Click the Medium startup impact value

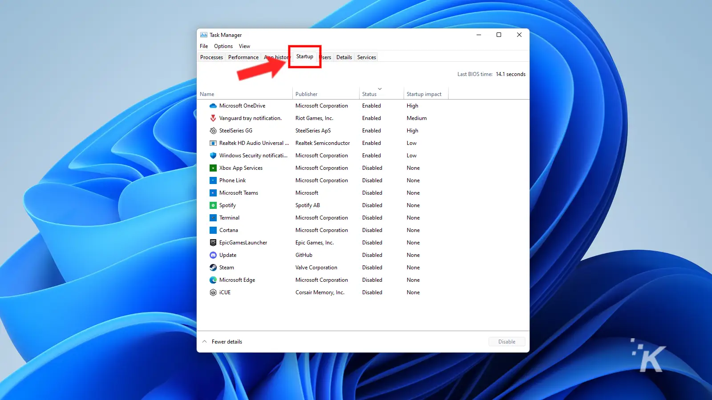(417, 118)
